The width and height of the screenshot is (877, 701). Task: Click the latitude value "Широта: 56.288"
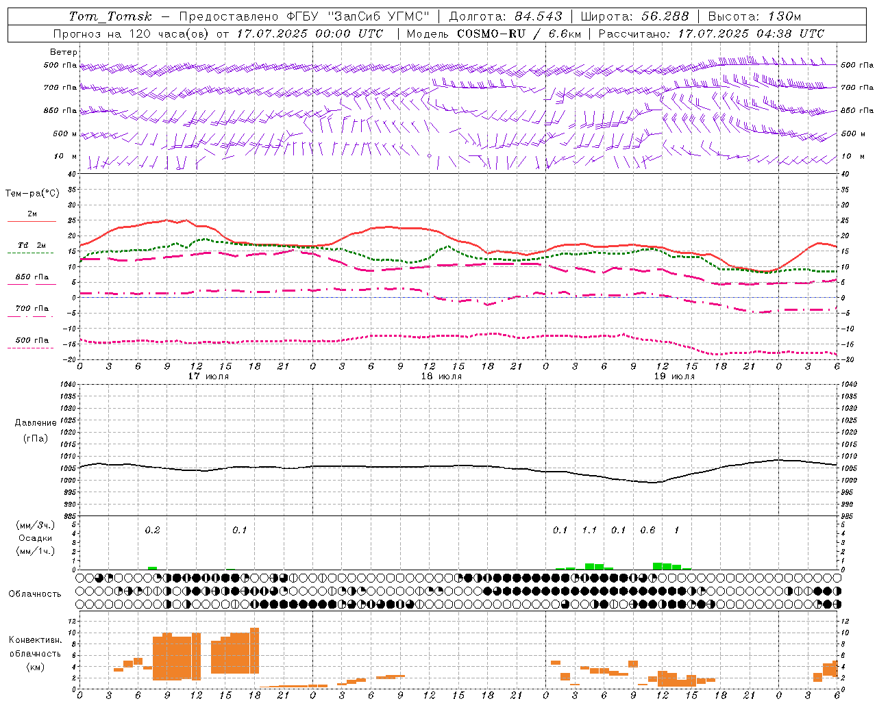[x=635, y=16]
